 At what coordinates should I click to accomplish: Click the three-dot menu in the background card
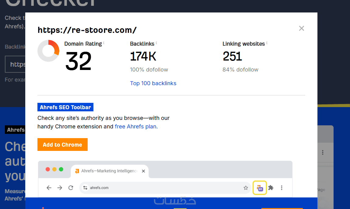click(x=323, y=153)
